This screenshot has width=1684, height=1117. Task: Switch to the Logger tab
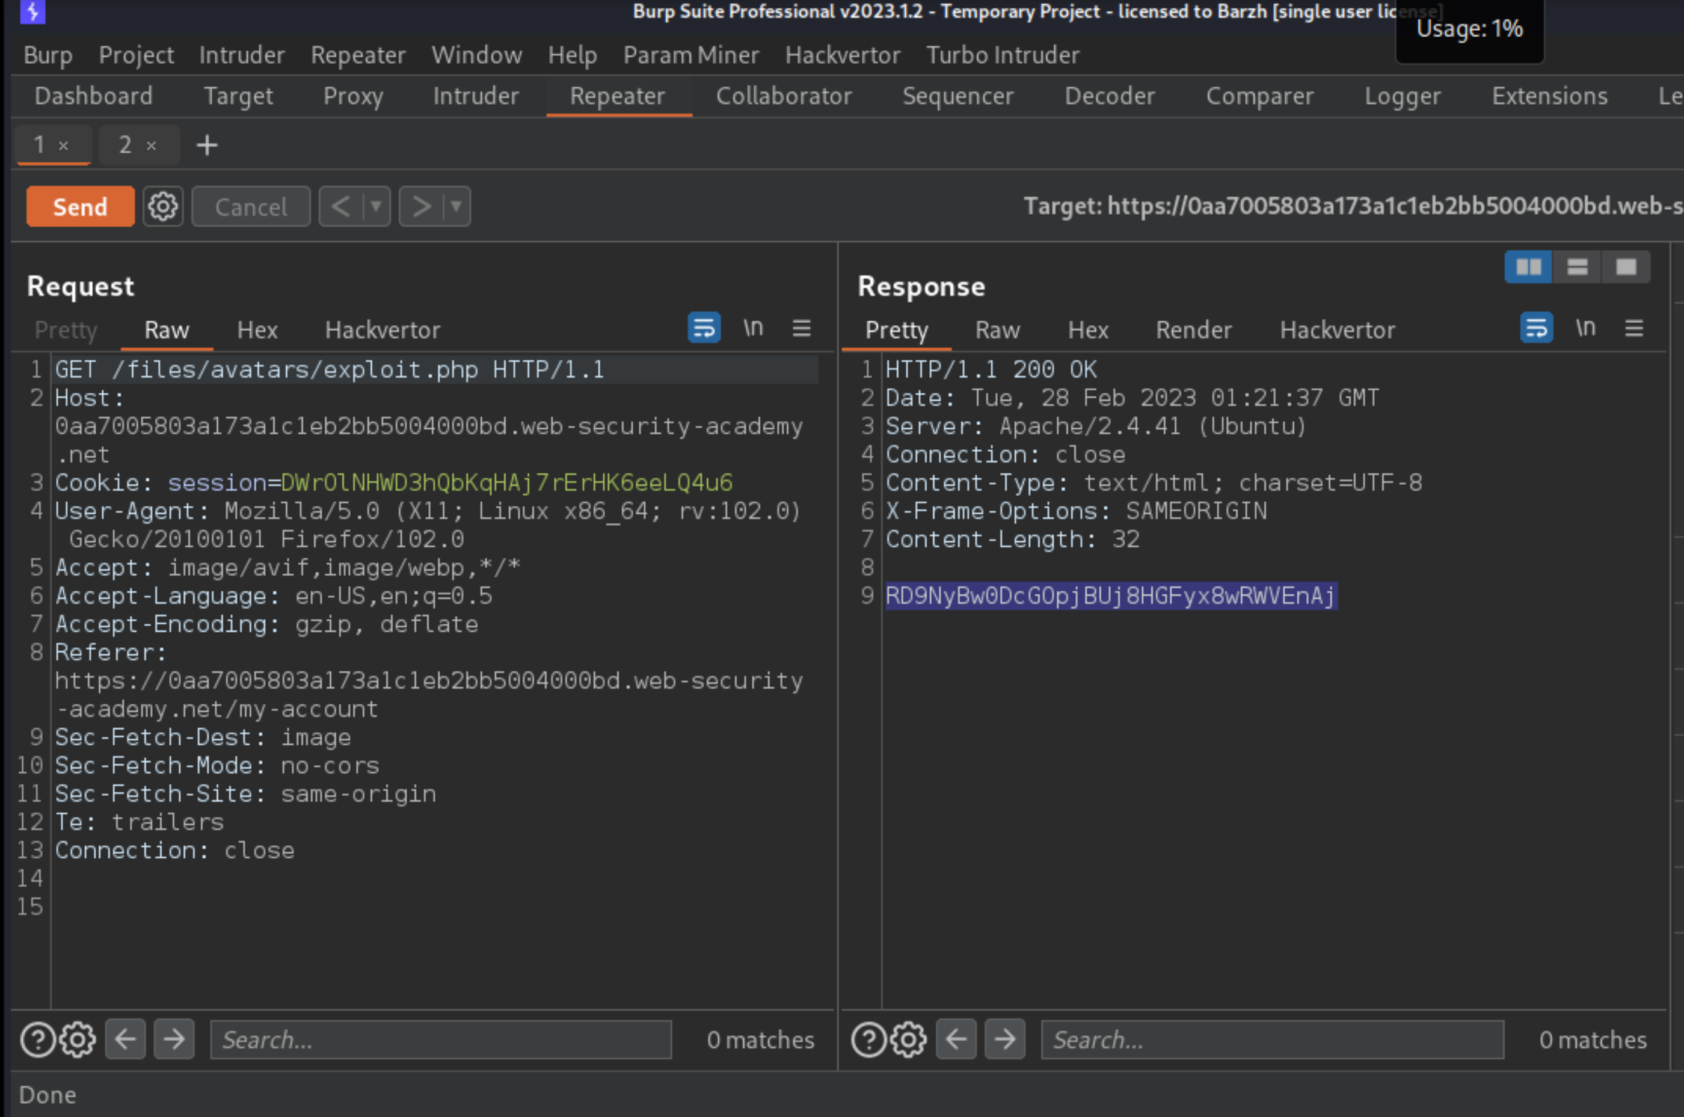(x=1402, y=96)
